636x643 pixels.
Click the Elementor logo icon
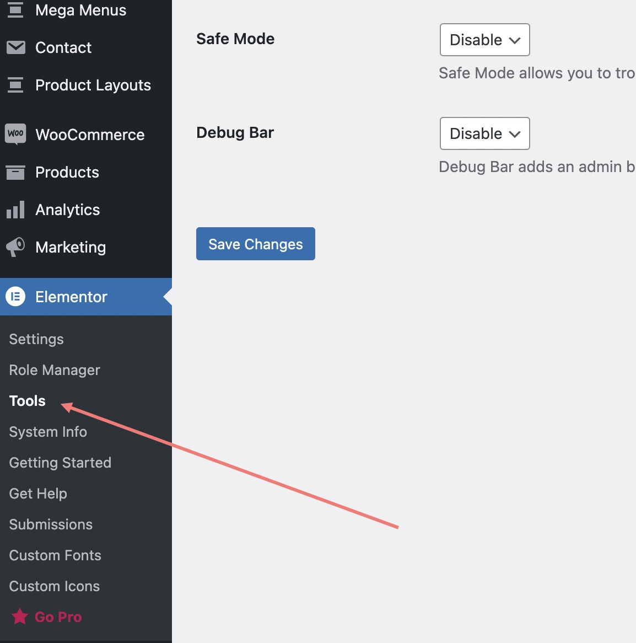click(15, 297)
